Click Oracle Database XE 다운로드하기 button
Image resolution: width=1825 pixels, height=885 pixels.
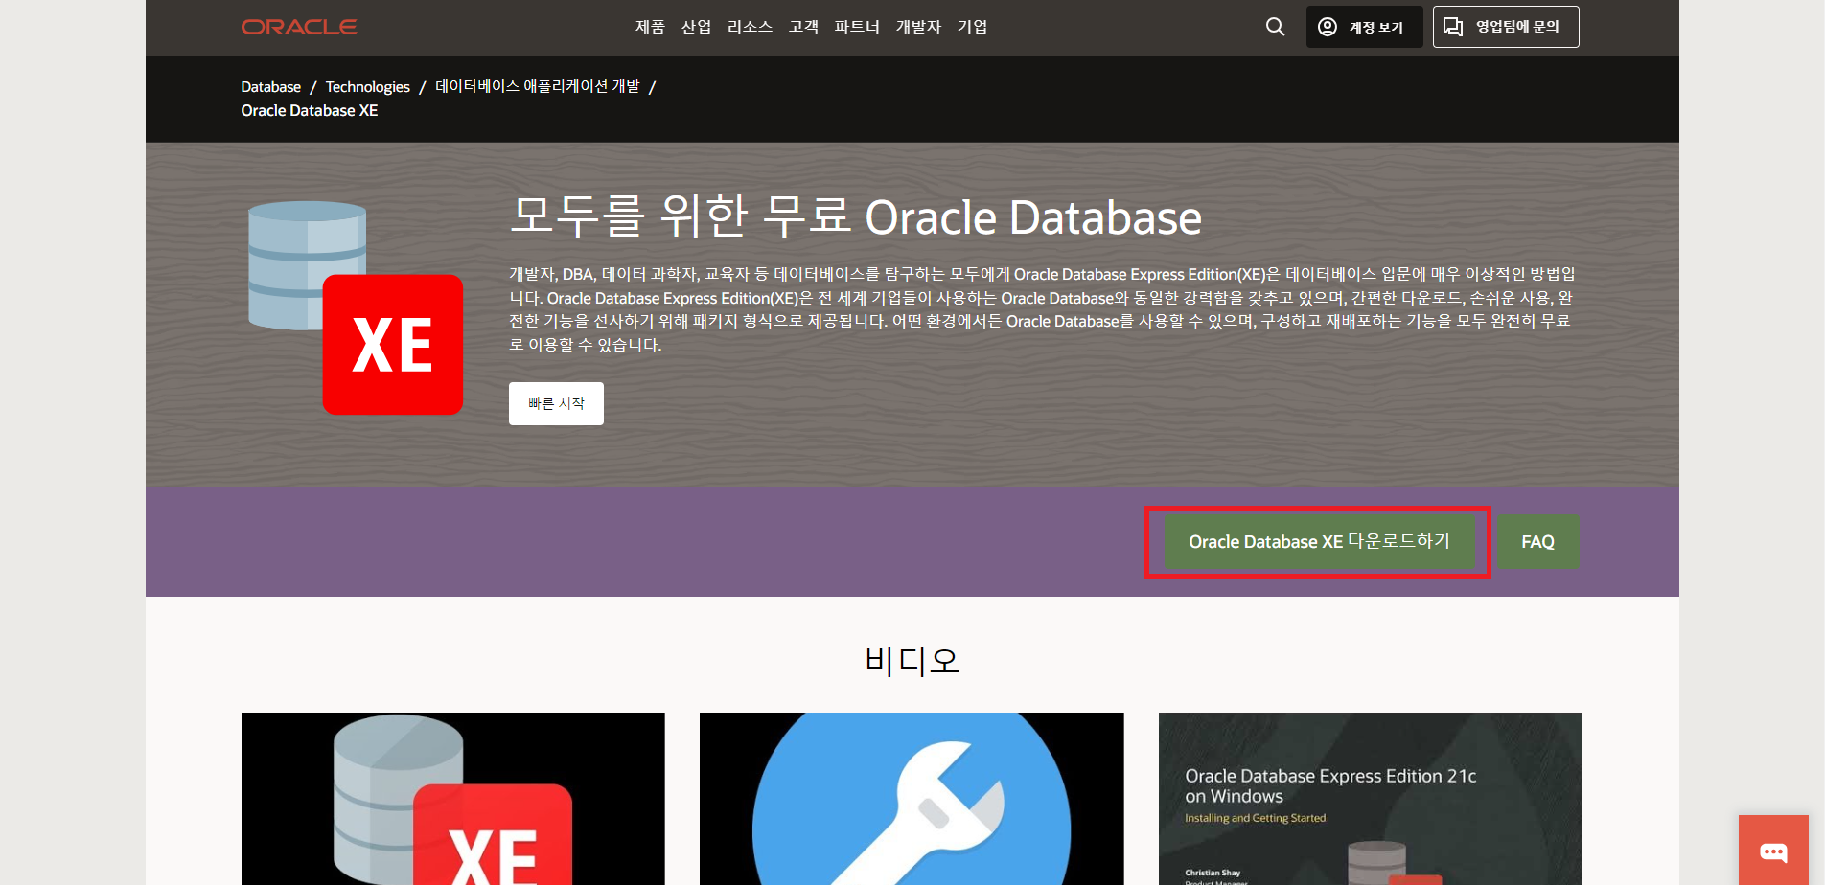pos(1319,542)
